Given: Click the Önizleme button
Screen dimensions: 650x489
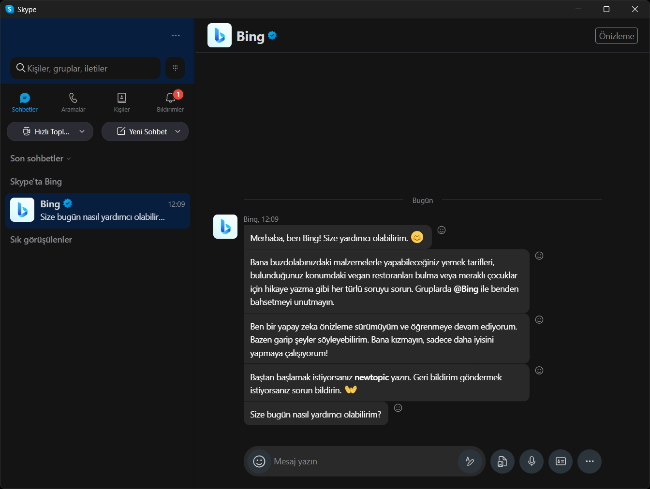Looking at the screenshot, I should [617, 36].
